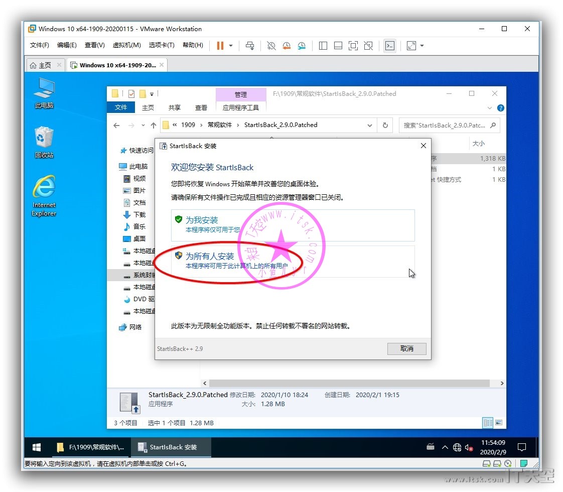The height and width of the screenshot is (492, 563).
Task: Click the VMware stretch guest icon
Action: 411,46
